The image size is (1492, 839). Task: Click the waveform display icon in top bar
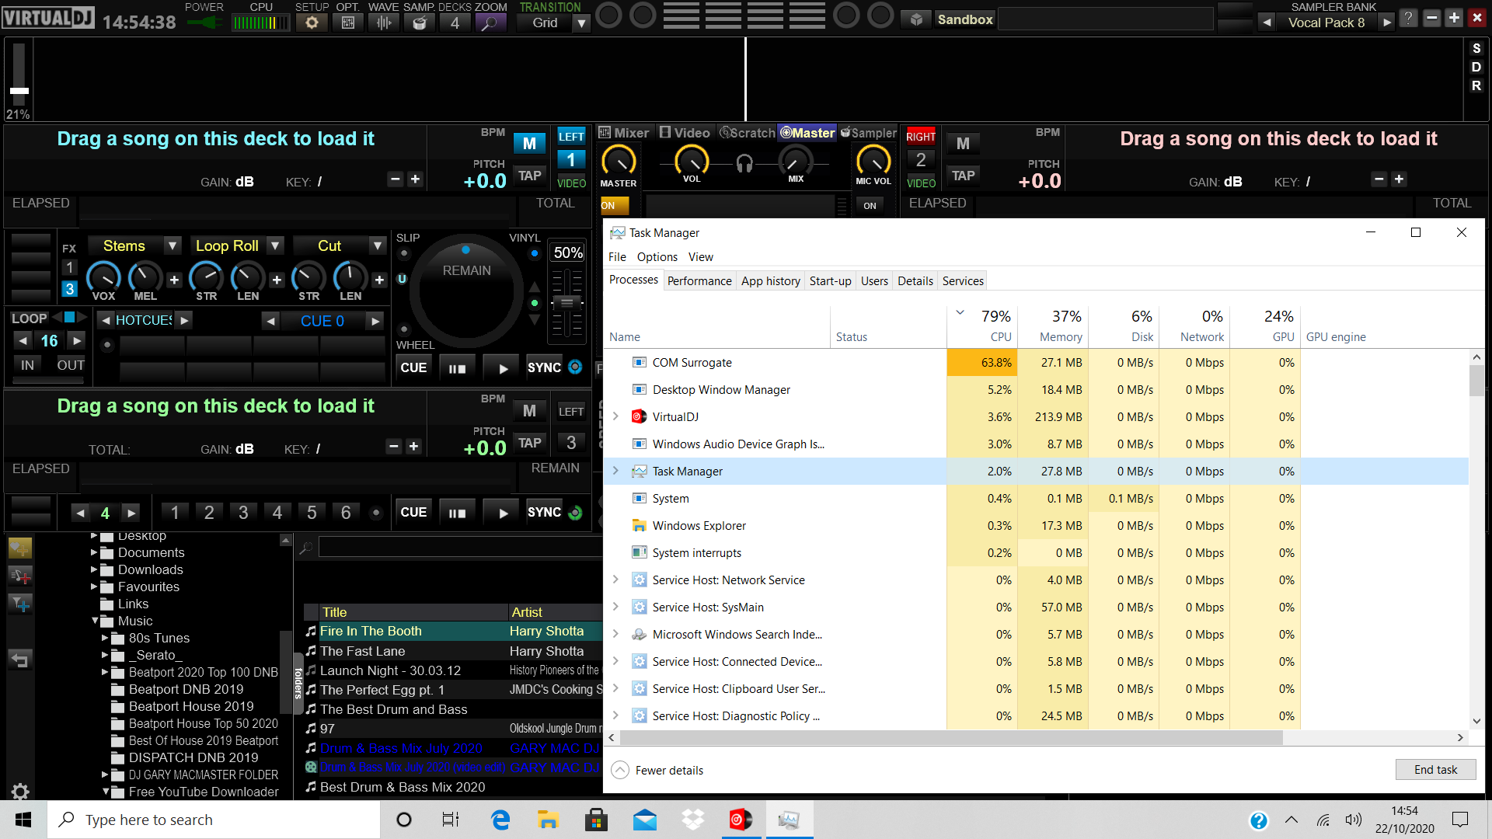point(384,23)
